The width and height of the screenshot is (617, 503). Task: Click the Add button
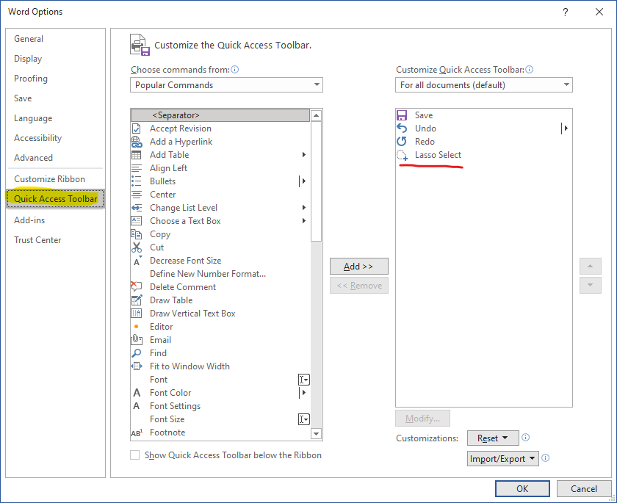tap(358, 266)
